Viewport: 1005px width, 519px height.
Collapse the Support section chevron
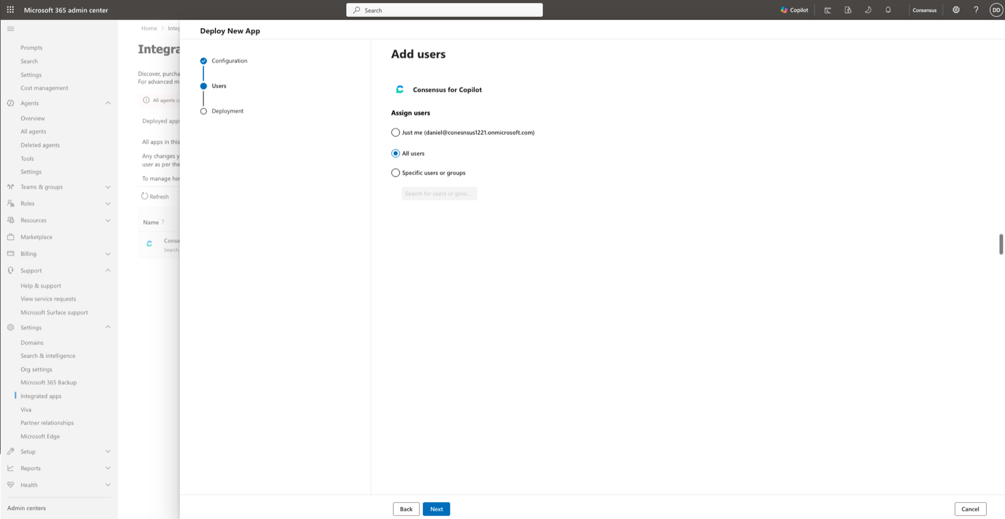click(x=108, y=270)
